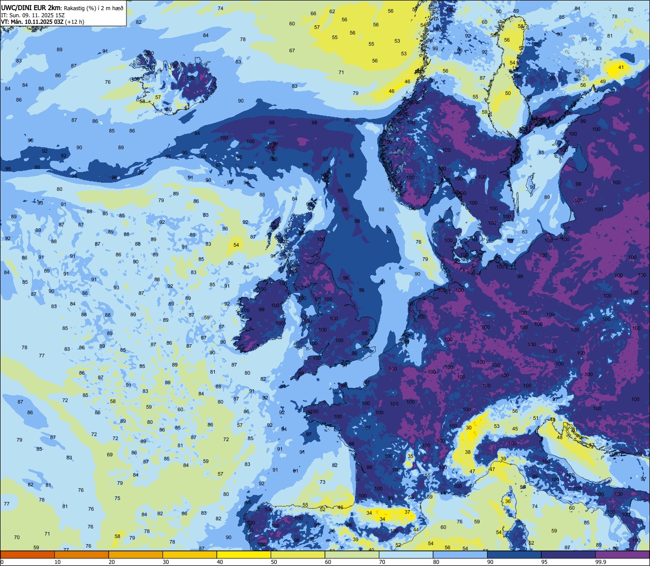
Task: Click the initial time line 'IT: Sun. 09. 11. 2025 15Z'
Action: point(34,15)
